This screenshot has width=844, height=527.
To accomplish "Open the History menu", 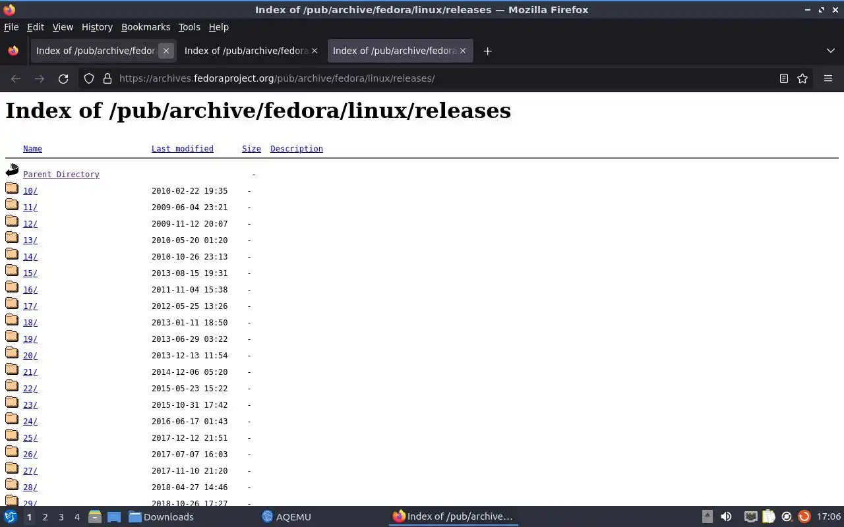I will [x=97, y=27].
